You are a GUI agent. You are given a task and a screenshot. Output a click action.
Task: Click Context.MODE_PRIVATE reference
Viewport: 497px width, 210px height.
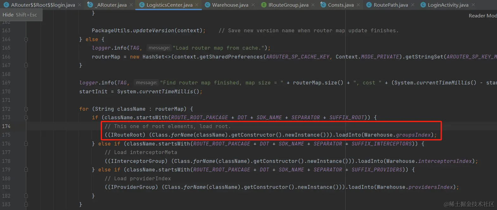[x=367, y=57]
